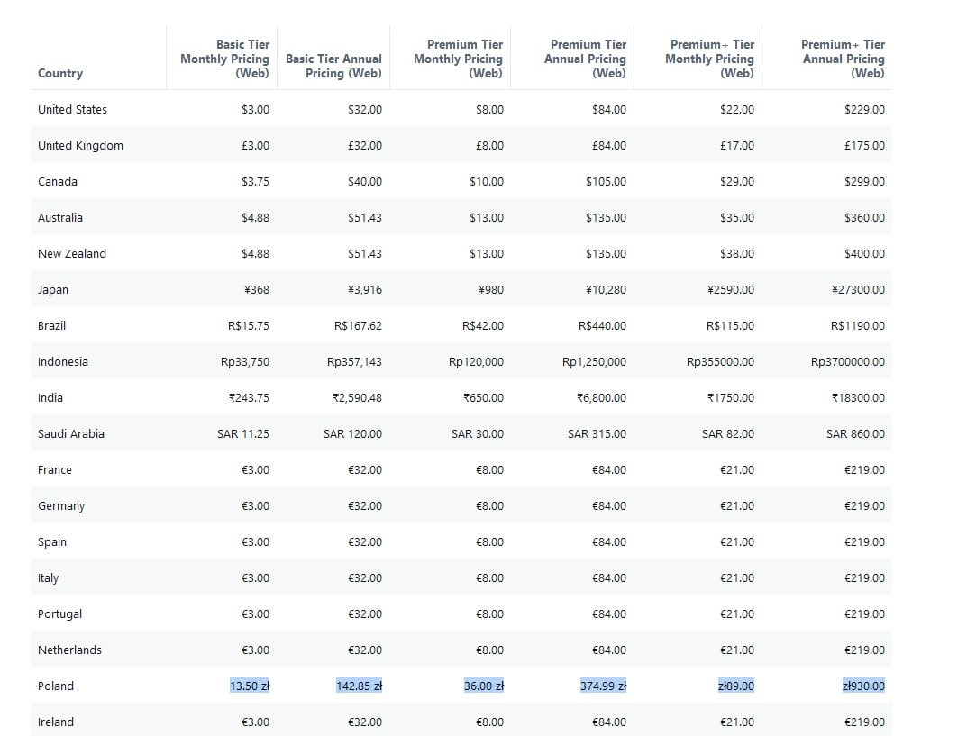
Task: Select the Saudi Arabia country cell
Action: (x=71, y=433)
